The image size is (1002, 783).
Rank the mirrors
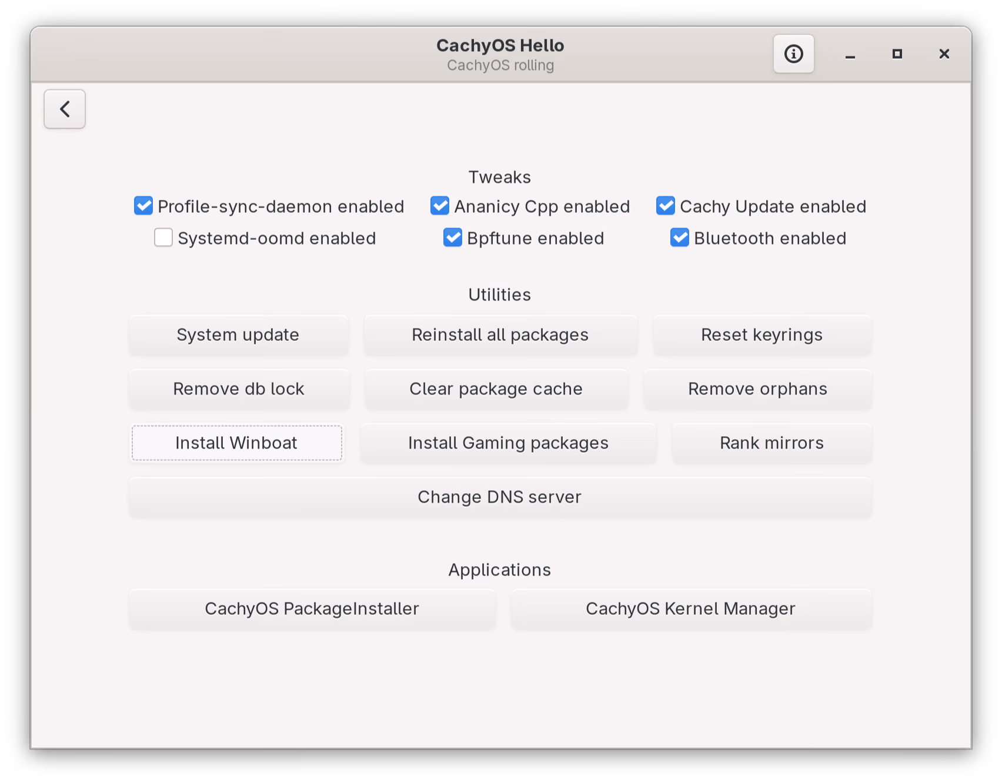pos(771,443)
